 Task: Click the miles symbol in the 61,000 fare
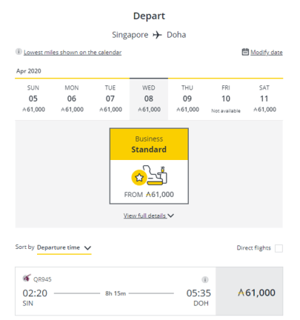point(241,293)
